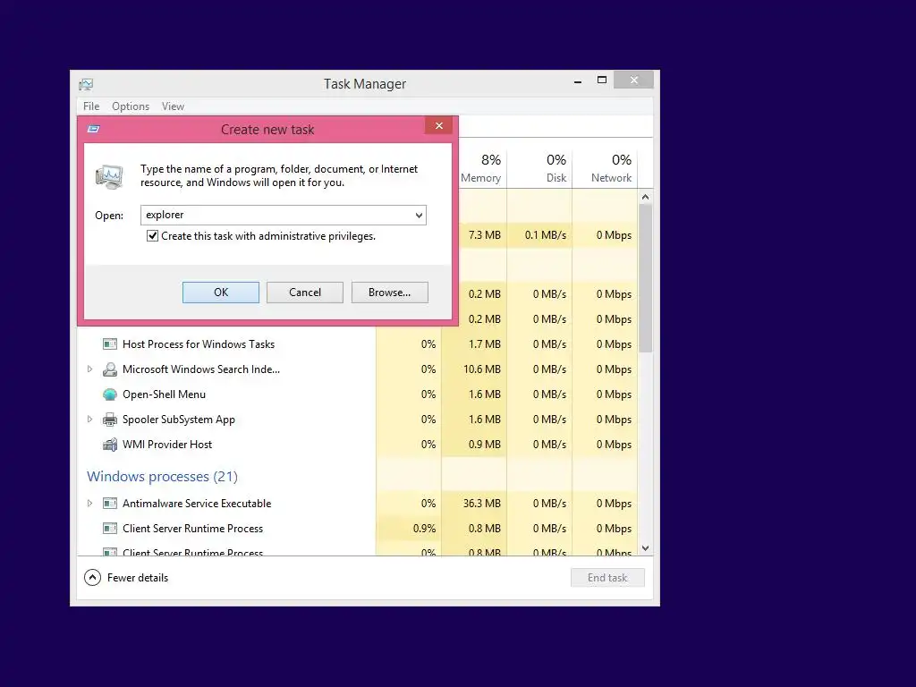Click the Windows processes (21) group heading
The width and height of the screenshot is (916, 687).
click(x=163, y=477)
